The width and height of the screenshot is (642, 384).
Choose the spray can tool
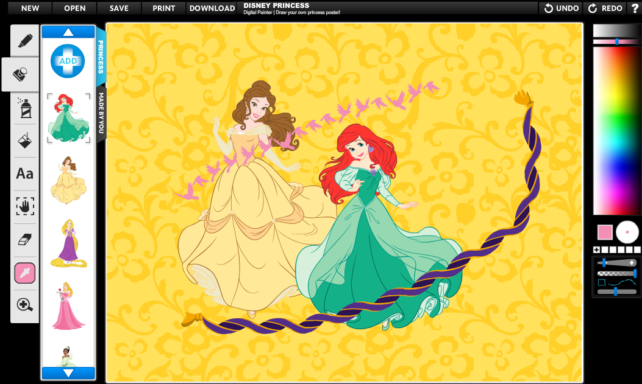[25, 108]
